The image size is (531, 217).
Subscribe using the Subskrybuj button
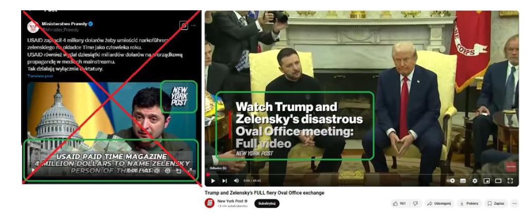tap(267, 204)
